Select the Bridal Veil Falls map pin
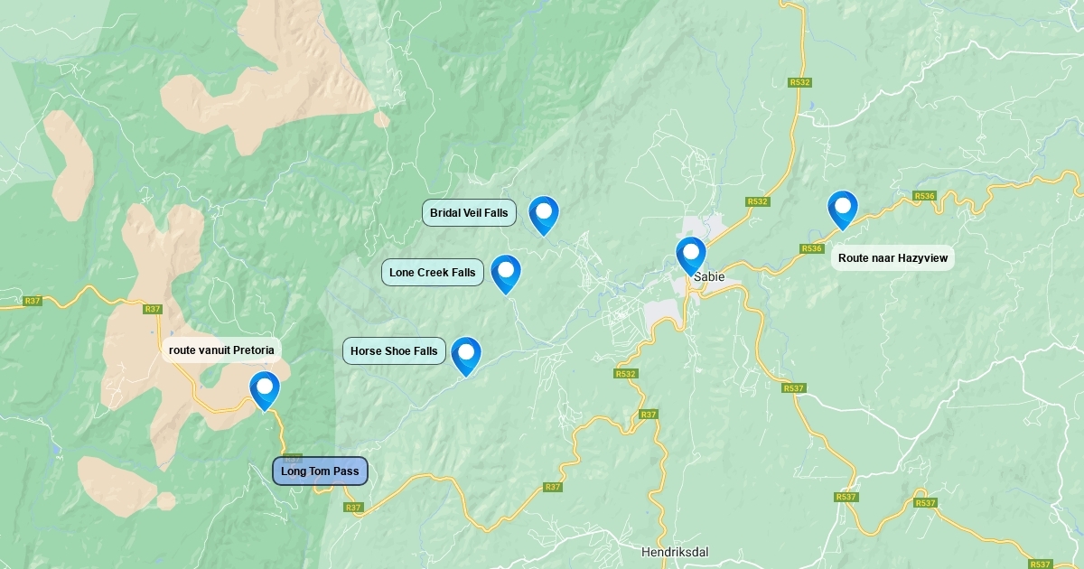The image size is (1084, 569). tap(544, 215)
